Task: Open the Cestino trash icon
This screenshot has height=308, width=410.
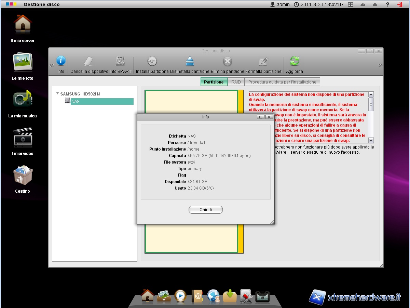Action: click(23, 175)
